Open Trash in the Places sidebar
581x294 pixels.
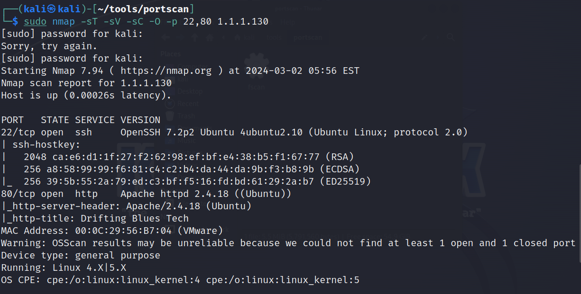tap(186, 116)
